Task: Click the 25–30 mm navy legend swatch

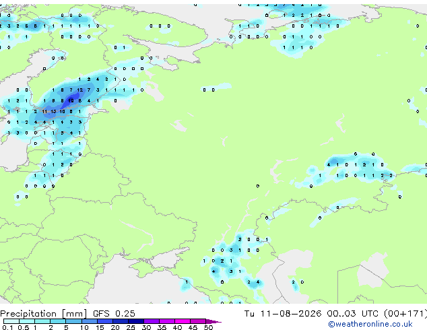Action: coord(136,321)
